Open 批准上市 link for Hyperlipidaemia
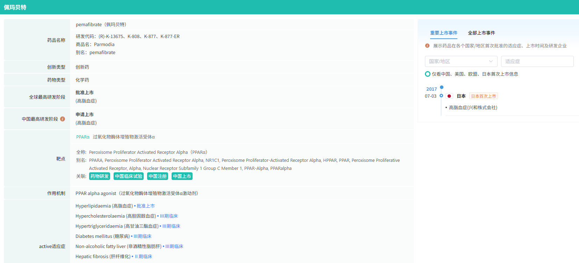This screenshot has height=263, width=579. tap(146, 206)
